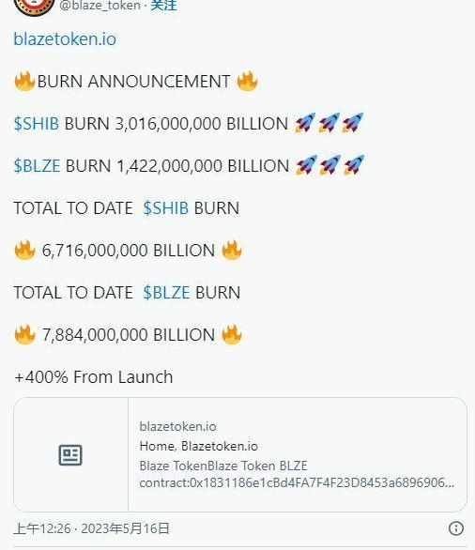Click the last rocket emoji on BLZE line
This screenshot has height=550, width=475.
[x=354, y=165]
